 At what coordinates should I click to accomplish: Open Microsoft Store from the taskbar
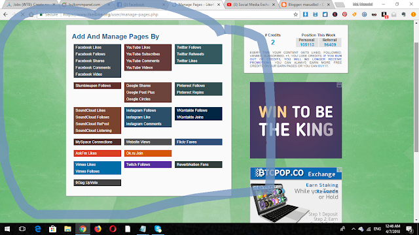point(52,229)
